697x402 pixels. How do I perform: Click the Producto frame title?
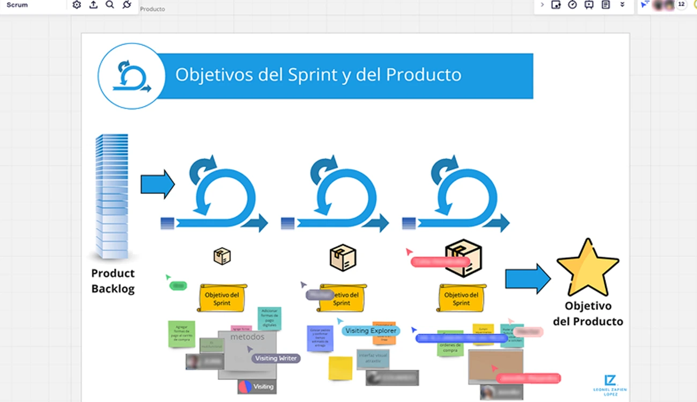(152, 9)
